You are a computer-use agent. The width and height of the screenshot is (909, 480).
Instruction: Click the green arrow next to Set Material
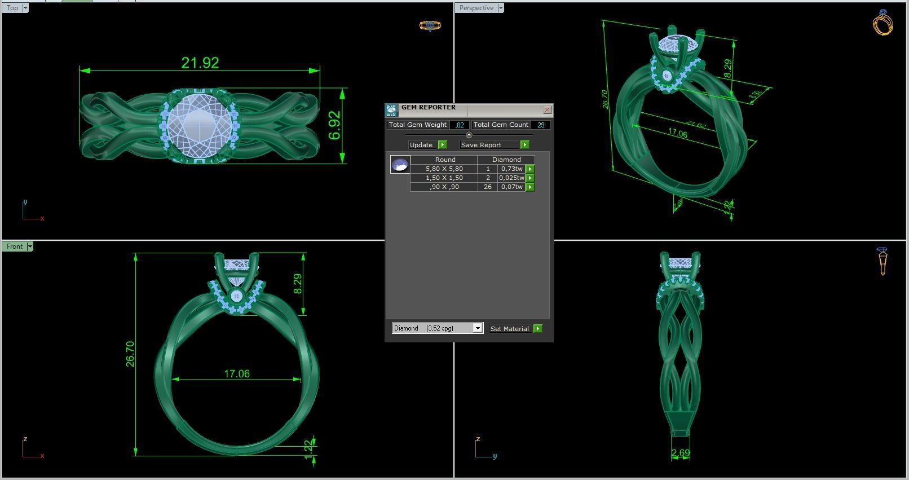coord(538,328)
